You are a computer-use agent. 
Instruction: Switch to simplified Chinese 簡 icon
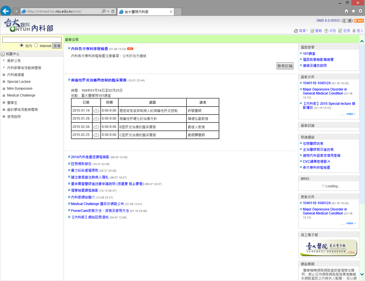click(350, 21)
